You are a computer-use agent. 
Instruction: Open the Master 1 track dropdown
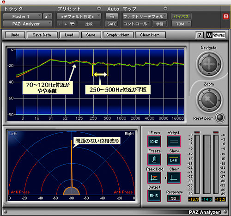click(22, 16)
